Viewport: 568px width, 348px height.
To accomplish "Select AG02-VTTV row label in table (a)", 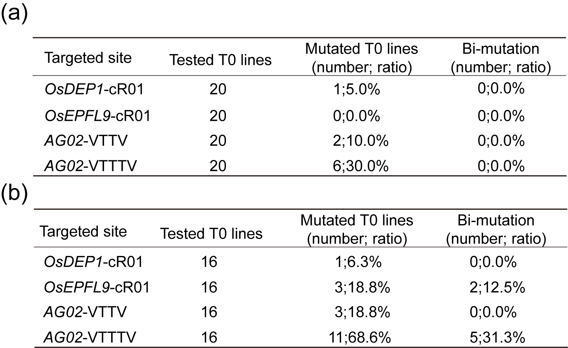I will pos(86,141).
